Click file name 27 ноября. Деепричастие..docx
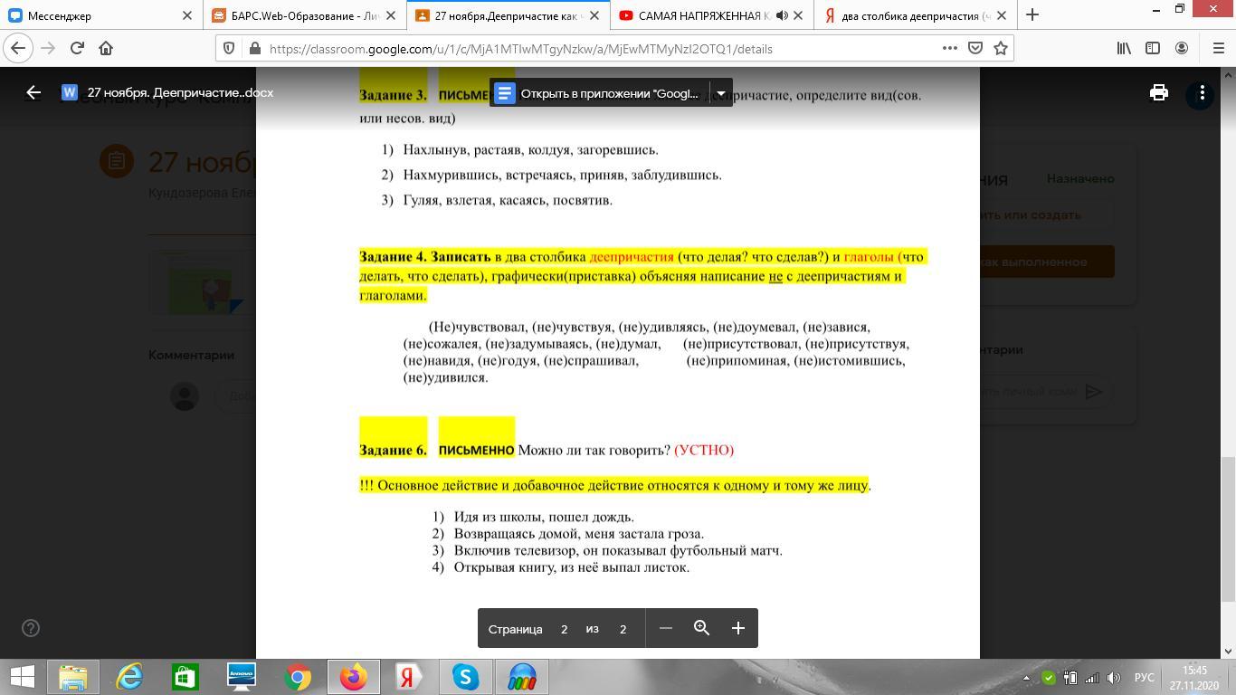Screen dimensions: 1236x695 coord(180,92)
